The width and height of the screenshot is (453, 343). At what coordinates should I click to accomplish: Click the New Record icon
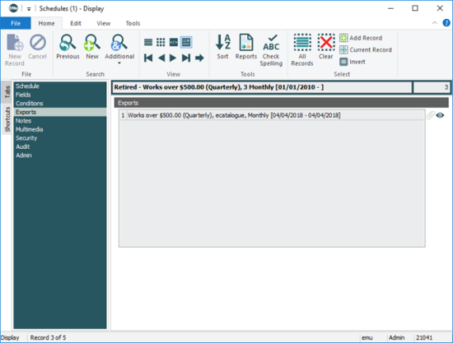coord(15,49)
